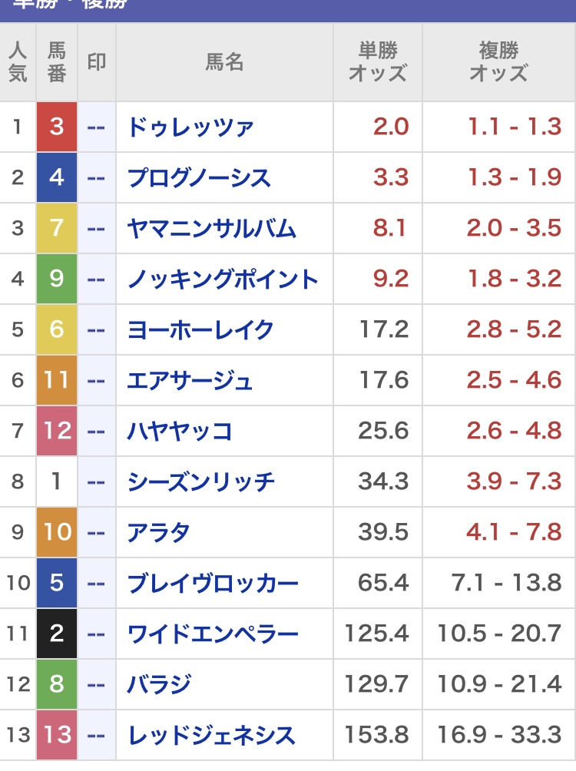Viewport: 576px width, 771px height.
Task: Open シーズンリッチ horse link
Action: [200, 481]
